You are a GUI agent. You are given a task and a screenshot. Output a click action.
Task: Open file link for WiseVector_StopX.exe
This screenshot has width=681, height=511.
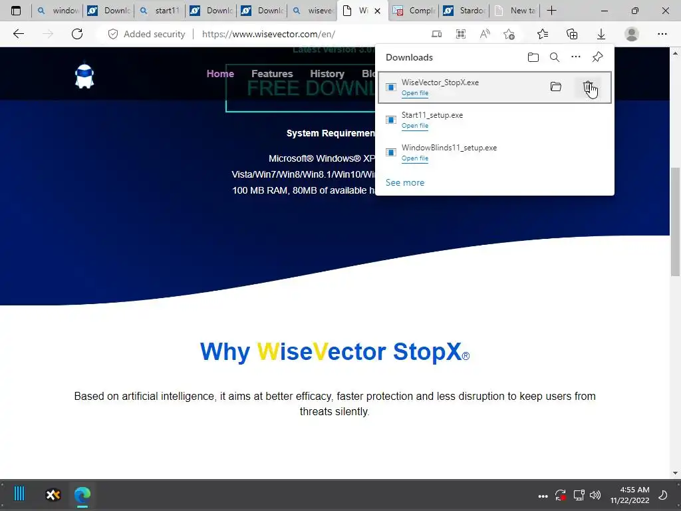415,93
